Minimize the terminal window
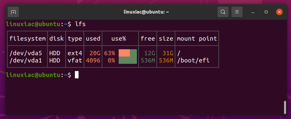Viewport: 291px width, 119px height. point(253,12)
